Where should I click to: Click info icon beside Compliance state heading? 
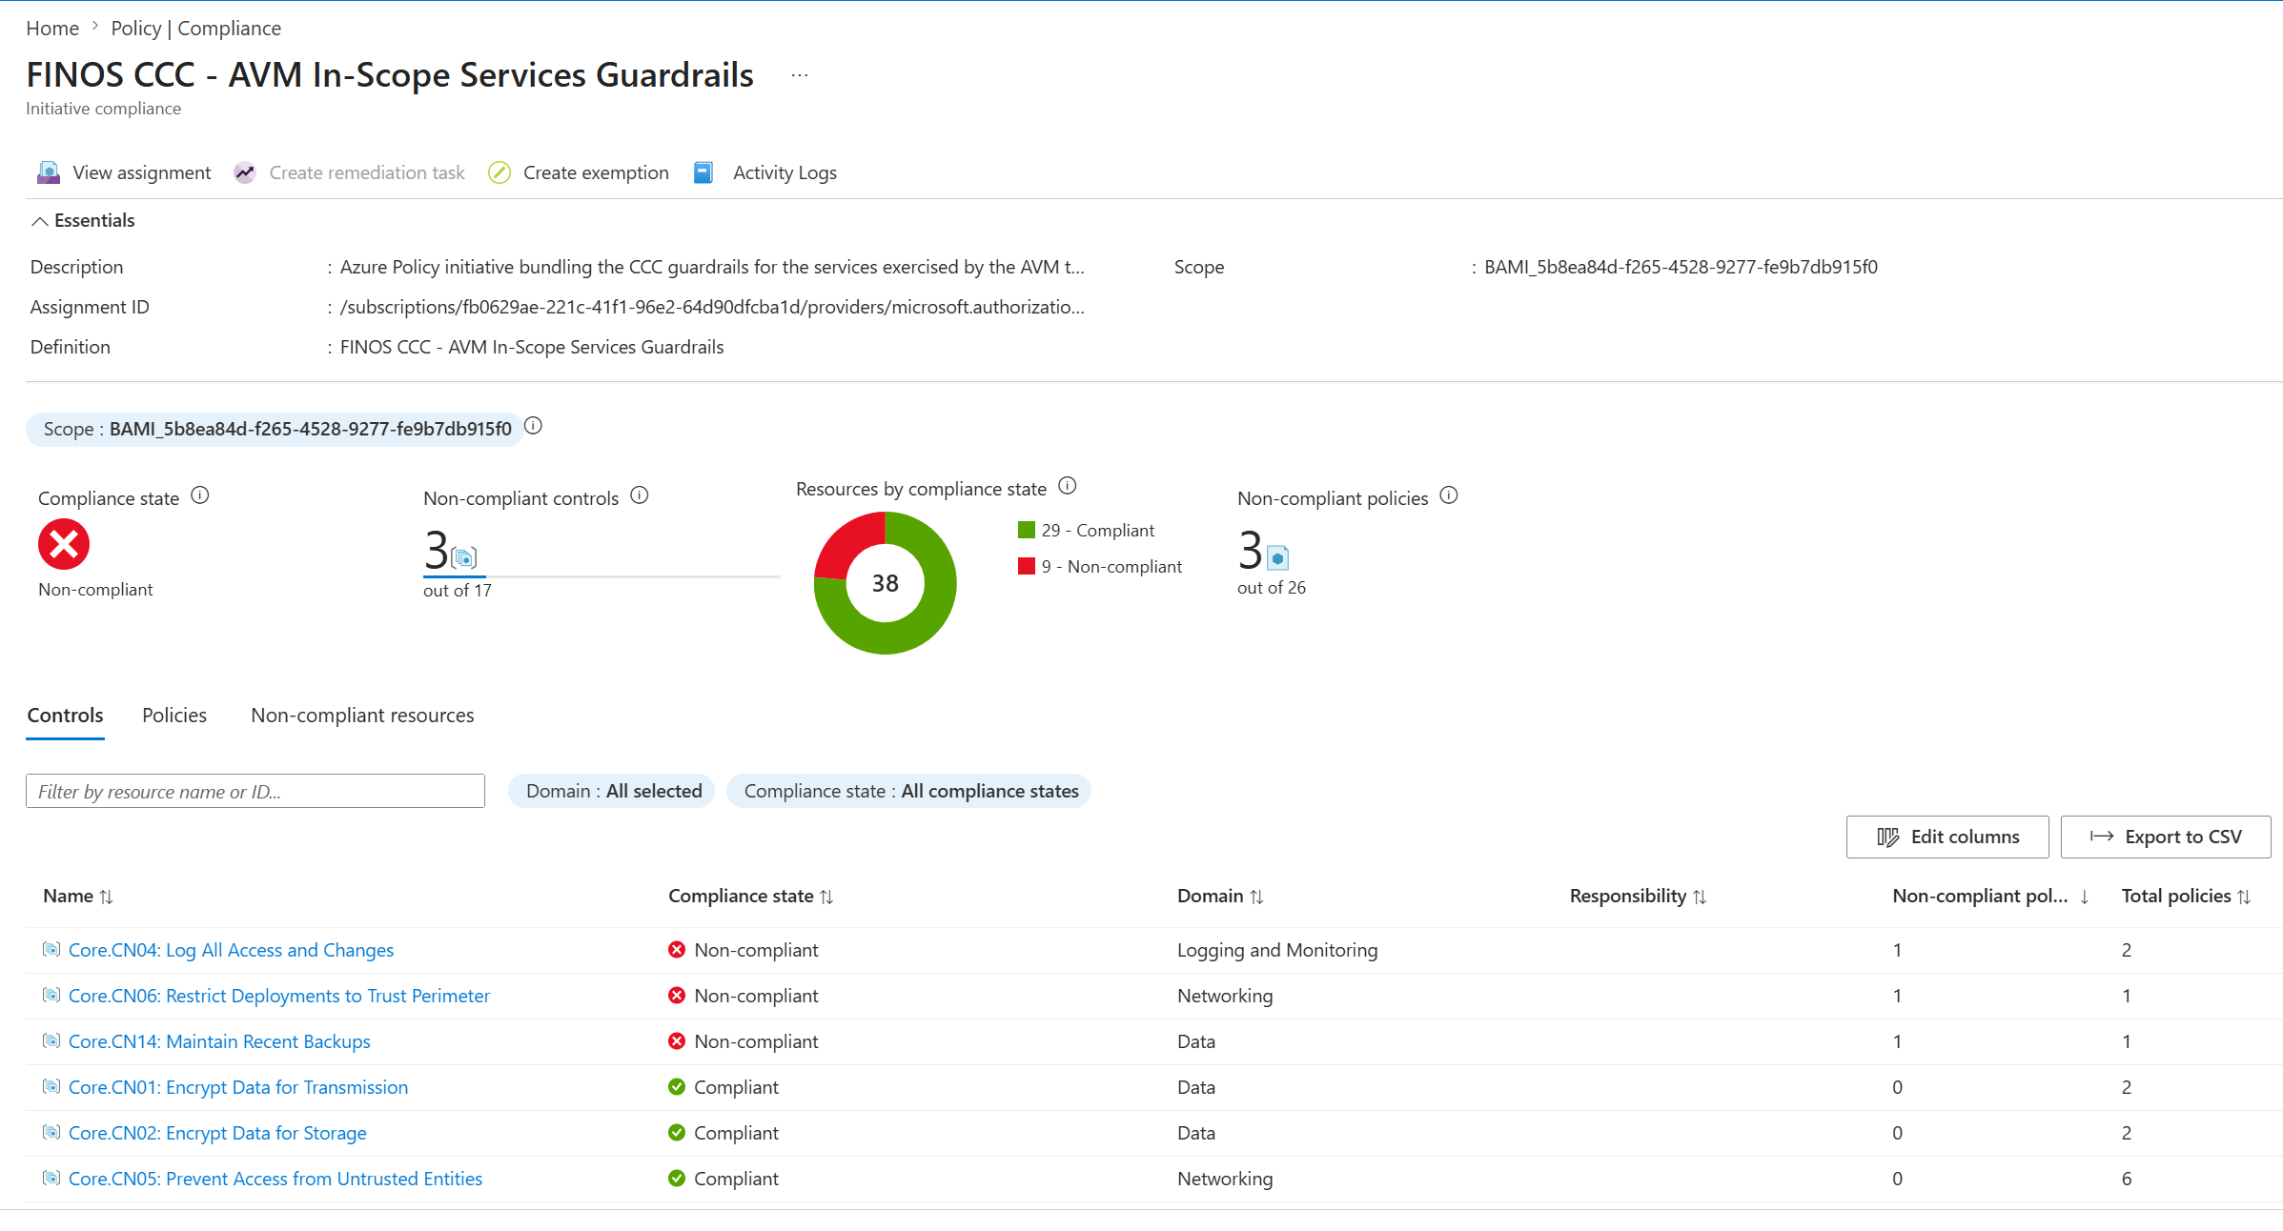point(200,495)
